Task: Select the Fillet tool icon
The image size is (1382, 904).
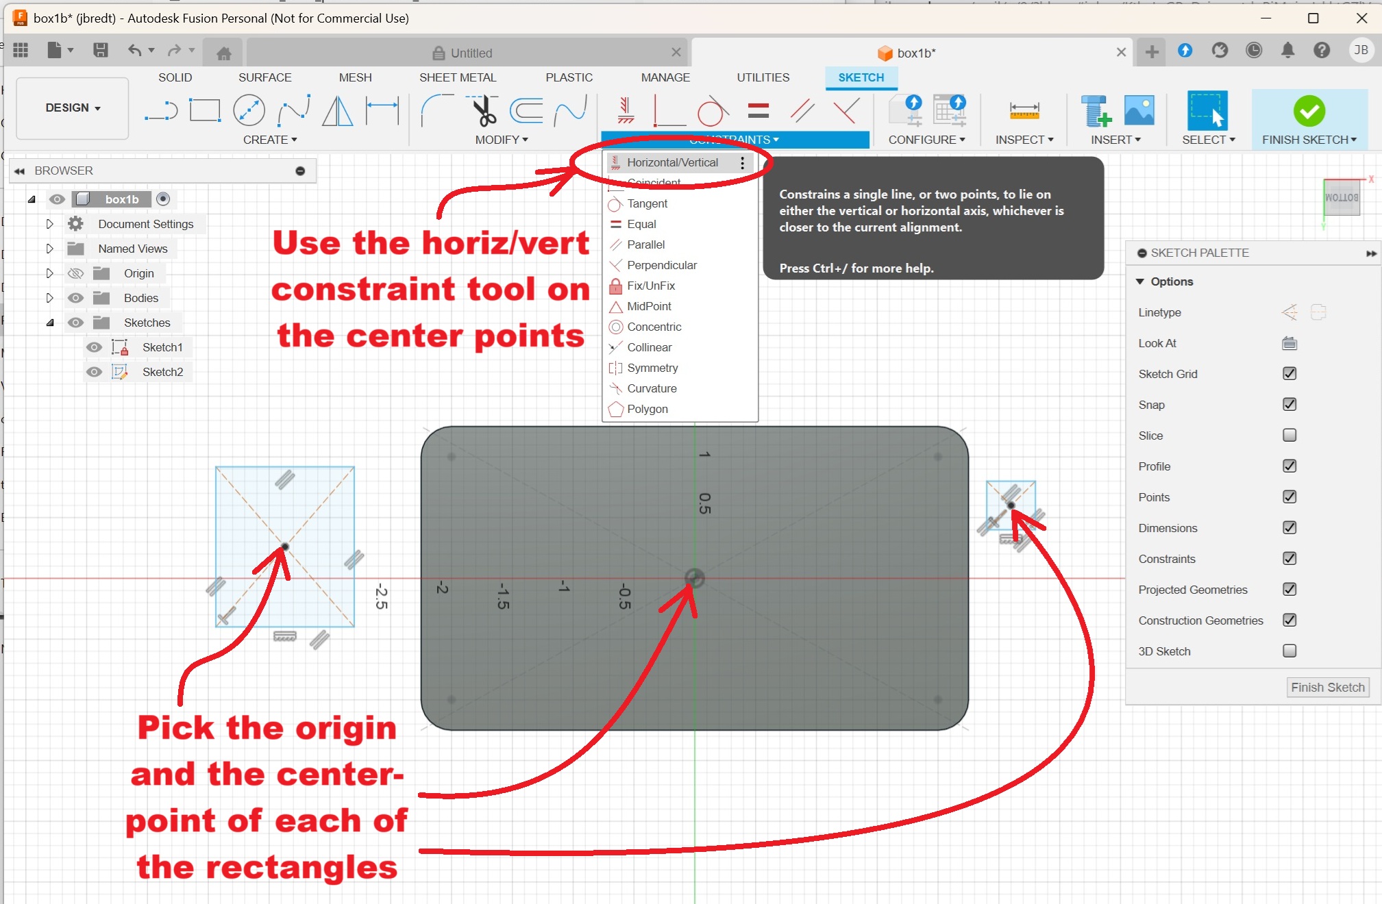Action: click(436, 110)
